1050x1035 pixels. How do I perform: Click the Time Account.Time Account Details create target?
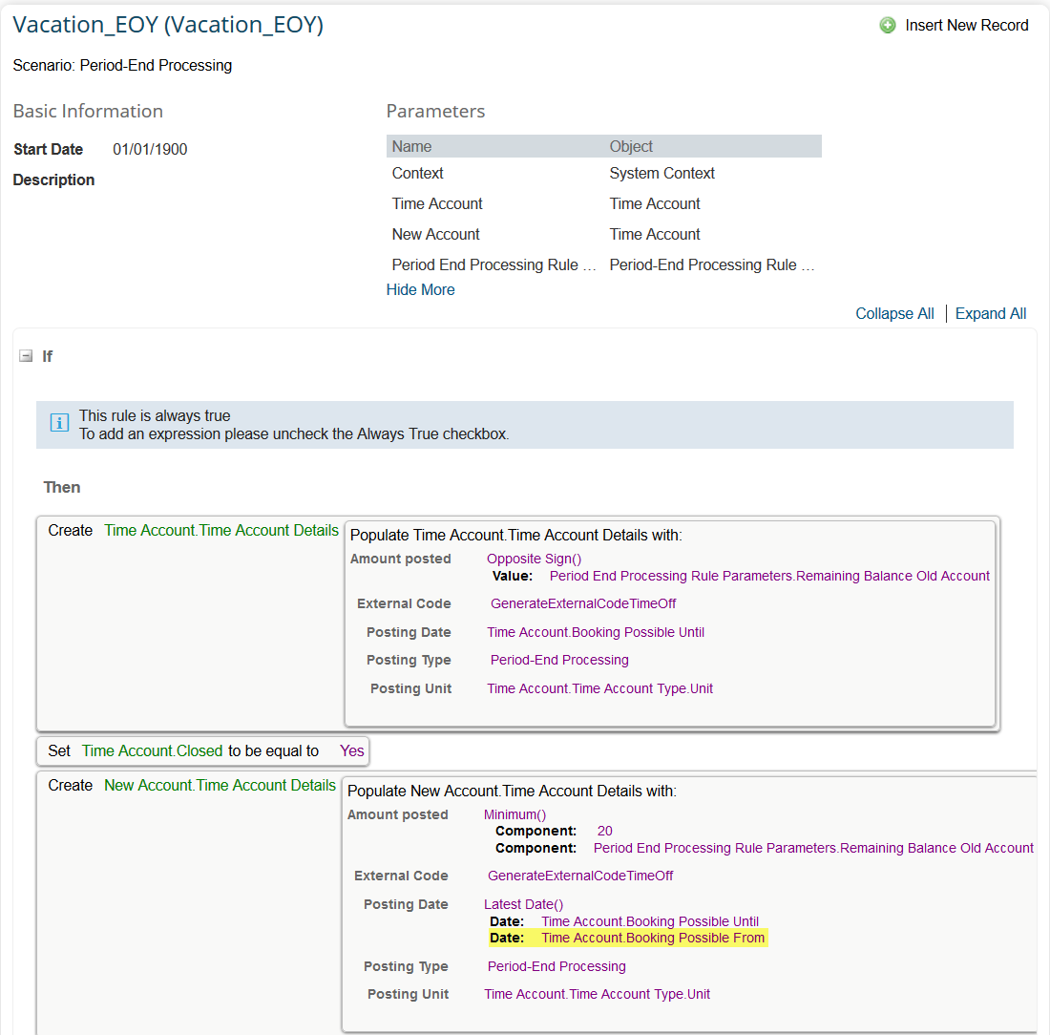[221, 531]
